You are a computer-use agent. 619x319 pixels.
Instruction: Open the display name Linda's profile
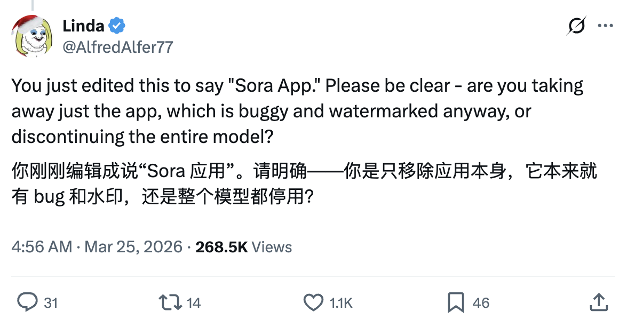(x=84, y=25)
